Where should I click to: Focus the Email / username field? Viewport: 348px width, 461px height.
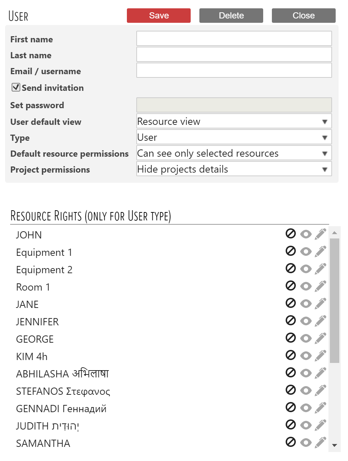point(234,70)
